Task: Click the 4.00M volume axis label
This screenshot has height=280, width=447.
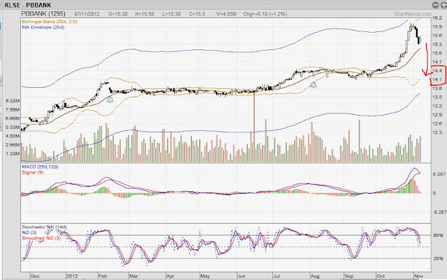Action: 13,136
